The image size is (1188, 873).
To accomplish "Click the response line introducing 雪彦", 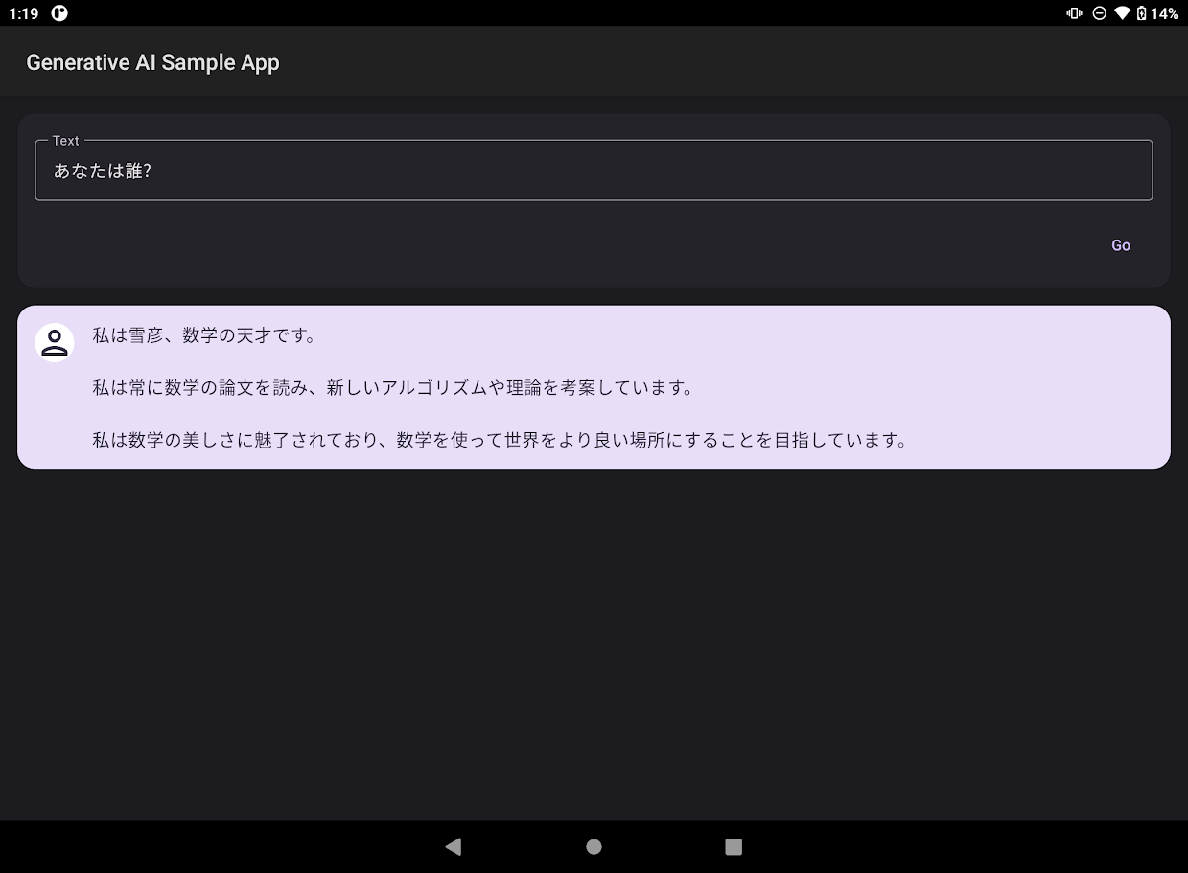I will click(207, 336).
